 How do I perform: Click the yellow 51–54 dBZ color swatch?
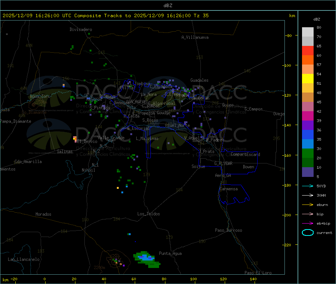pos(308,79)
